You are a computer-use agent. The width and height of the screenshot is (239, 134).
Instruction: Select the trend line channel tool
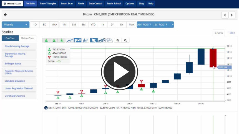102,40
